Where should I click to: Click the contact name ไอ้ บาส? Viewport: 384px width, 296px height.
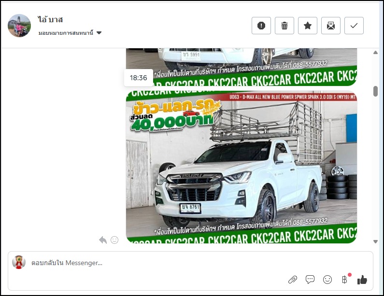[50, 19]
